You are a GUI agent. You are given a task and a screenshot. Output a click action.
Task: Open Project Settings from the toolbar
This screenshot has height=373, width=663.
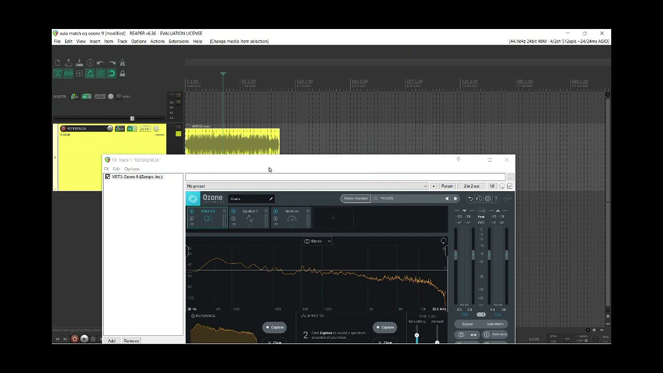point(90,63)
